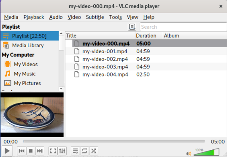Click file icon of my-video-000.mp4

pyautogui.click(x=77, y=43)
